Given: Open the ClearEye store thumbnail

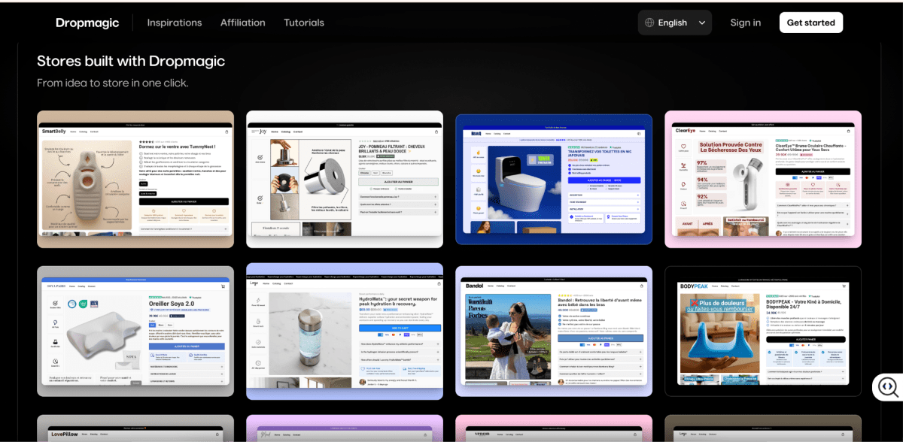Looking at the screenshot, I should click(763, 179).
